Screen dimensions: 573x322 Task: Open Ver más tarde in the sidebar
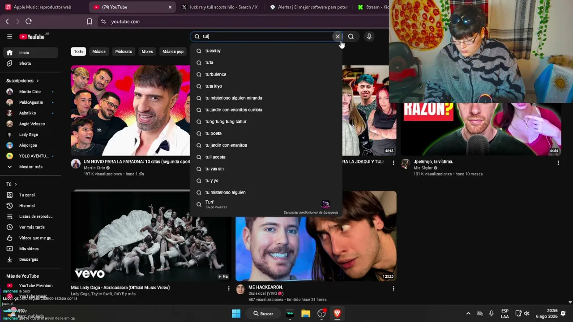pyautogui.click(x=30, y=227)
